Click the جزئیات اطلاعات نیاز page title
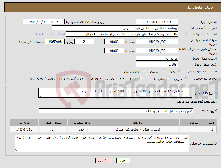 (200, 8)
